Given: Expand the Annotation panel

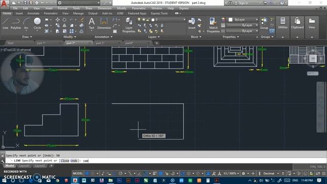Looking at the screenshot, I should (x=103, y=37).
